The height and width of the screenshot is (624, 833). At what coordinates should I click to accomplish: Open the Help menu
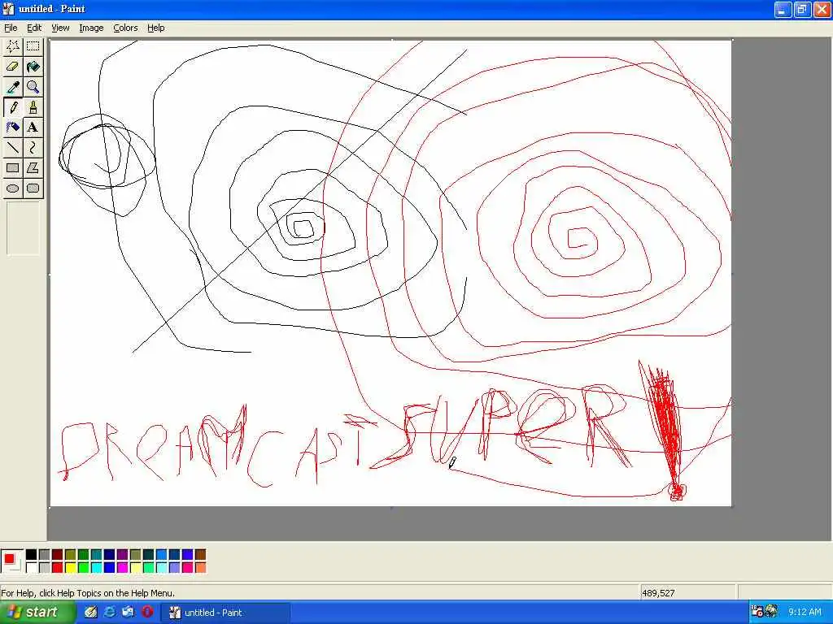tap(155, 28)
